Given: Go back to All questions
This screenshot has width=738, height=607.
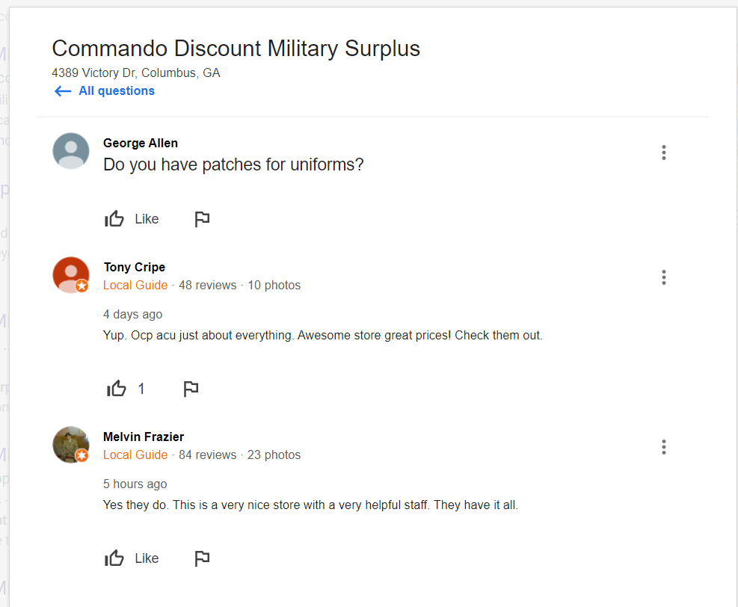Looking at the screenshot, I should 116,91.
